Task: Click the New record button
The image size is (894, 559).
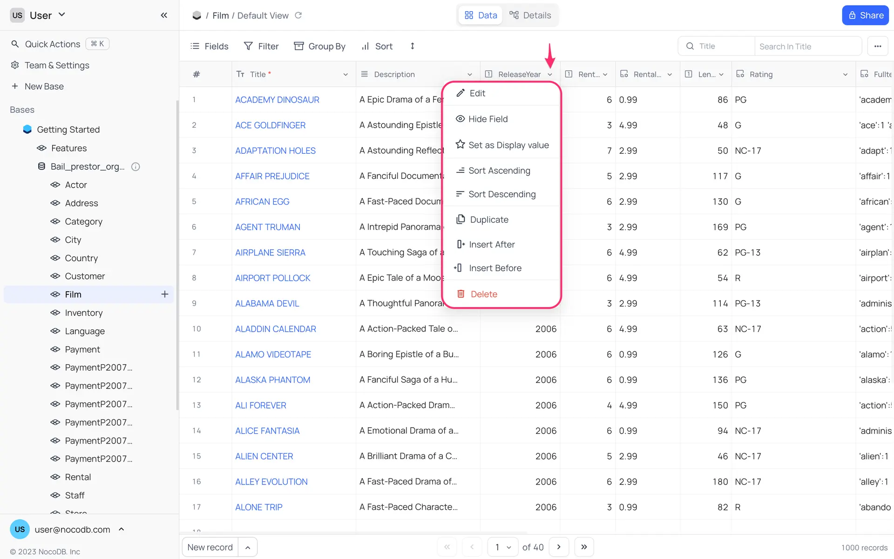Action: (x=210, y=547)
